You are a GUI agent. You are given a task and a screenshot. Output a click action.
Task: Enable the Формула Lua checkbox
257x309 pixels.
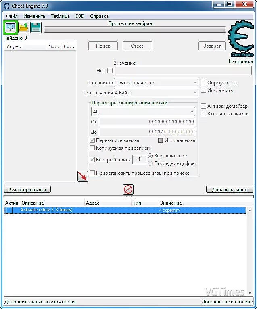click(x=203, y=82)
